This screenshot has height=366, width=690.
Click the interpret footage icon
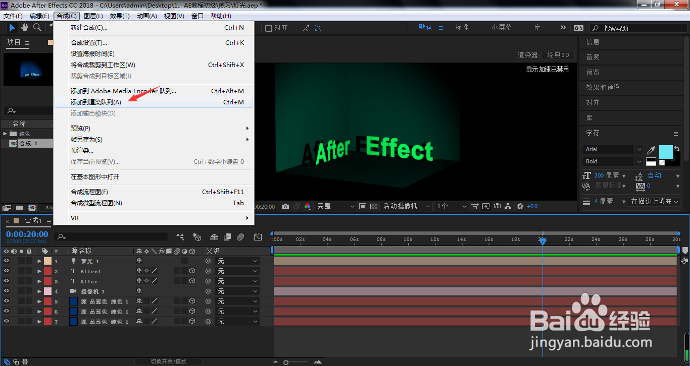7,207
